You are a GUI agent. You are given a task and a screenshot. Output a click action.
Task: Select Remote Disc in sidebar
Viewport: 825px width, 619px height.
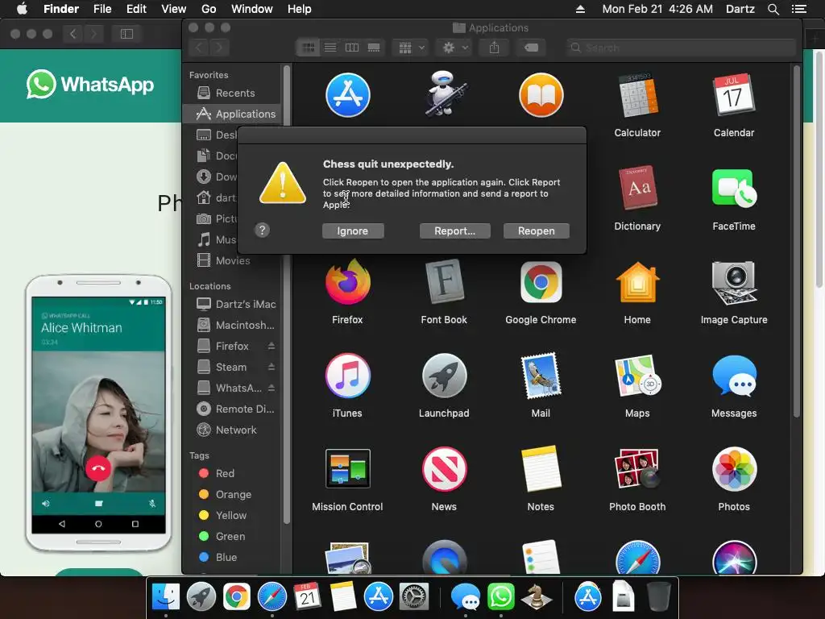tap(232, 409)
